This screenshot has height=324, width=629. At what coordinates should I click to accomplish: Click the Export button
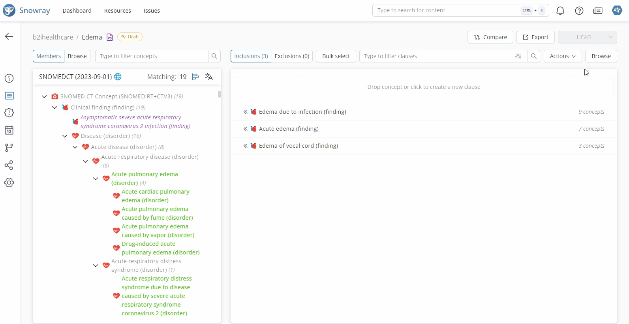pyautogui.click(x=535, y=37)
